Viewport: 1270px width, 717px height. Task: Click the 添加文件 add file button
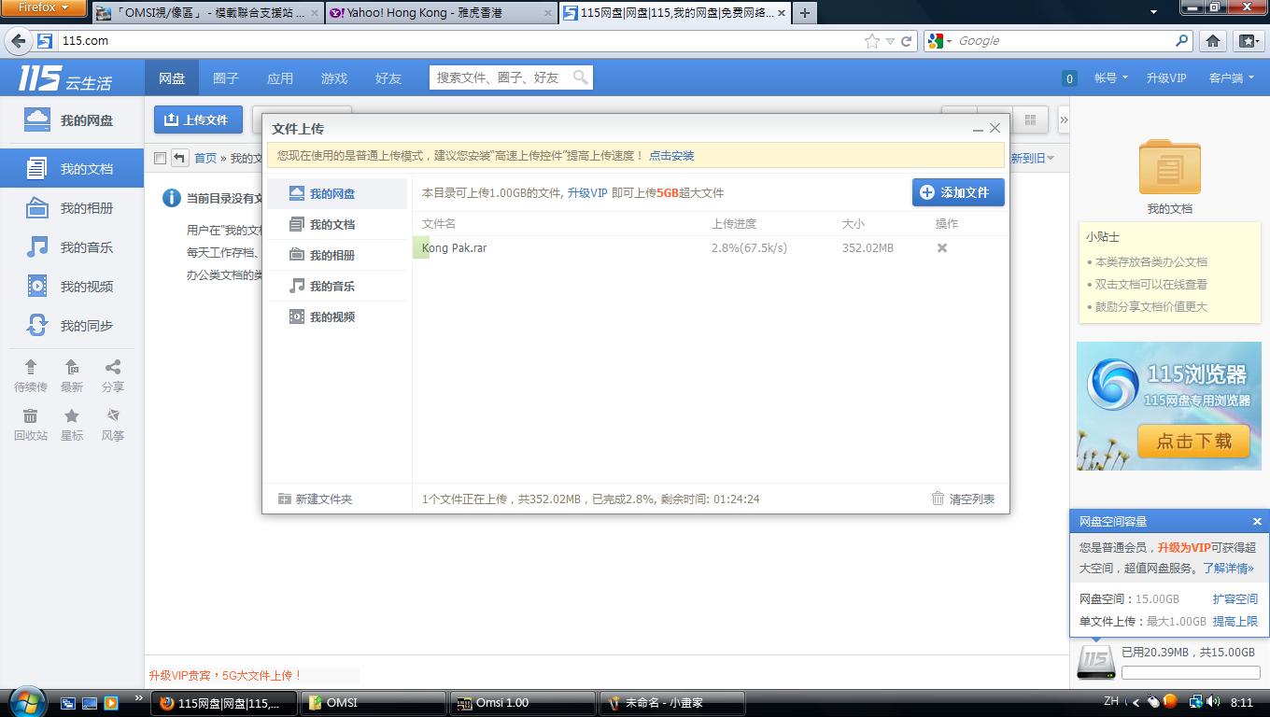pos(957,192)
